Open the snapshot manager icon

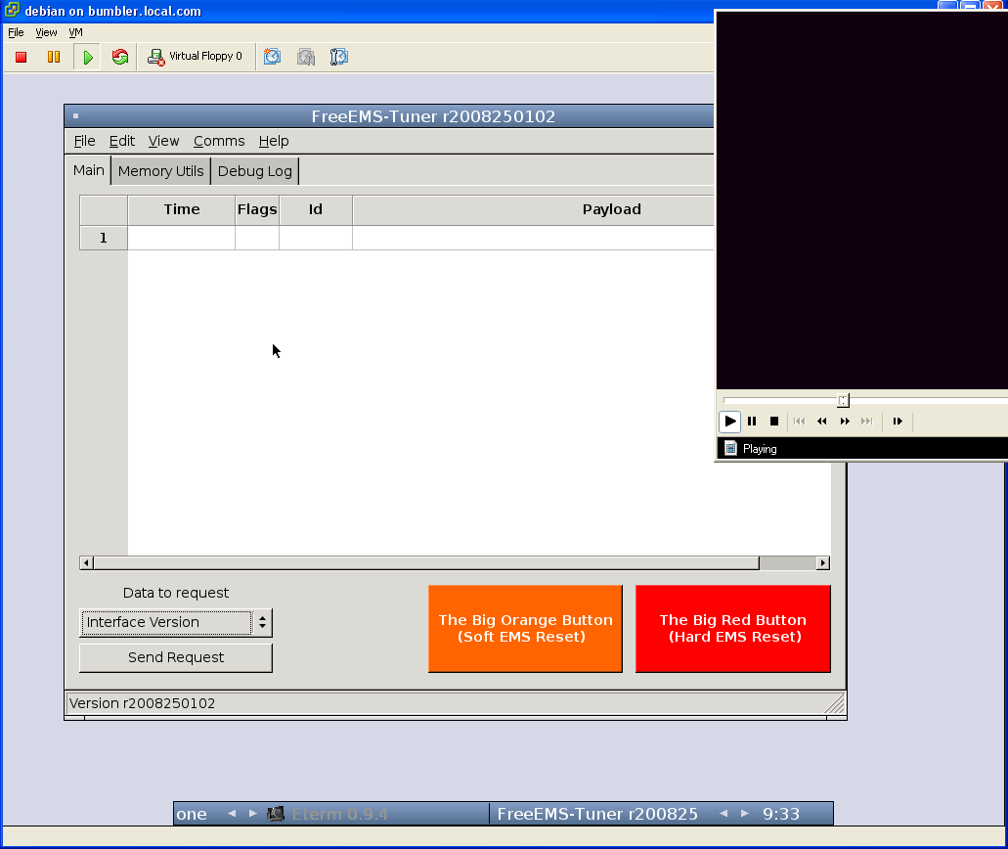click(x=339, y=57)
